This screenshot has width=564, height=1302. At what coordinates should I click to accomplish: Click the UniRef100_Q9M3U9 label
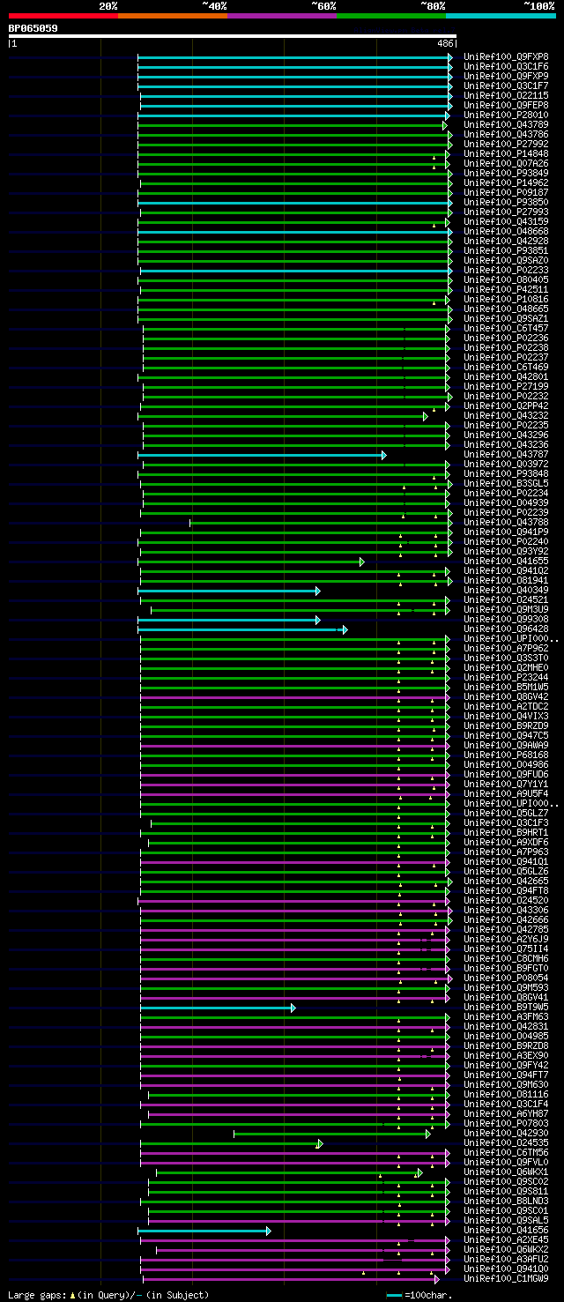[x=506, y=609]
